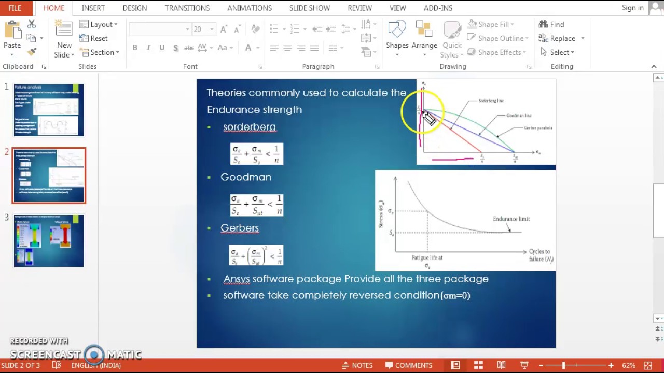Open the Columns dropdown
The width and height of the screenshot is (664, 373).
pyautogui.click(x=336, y=48)
